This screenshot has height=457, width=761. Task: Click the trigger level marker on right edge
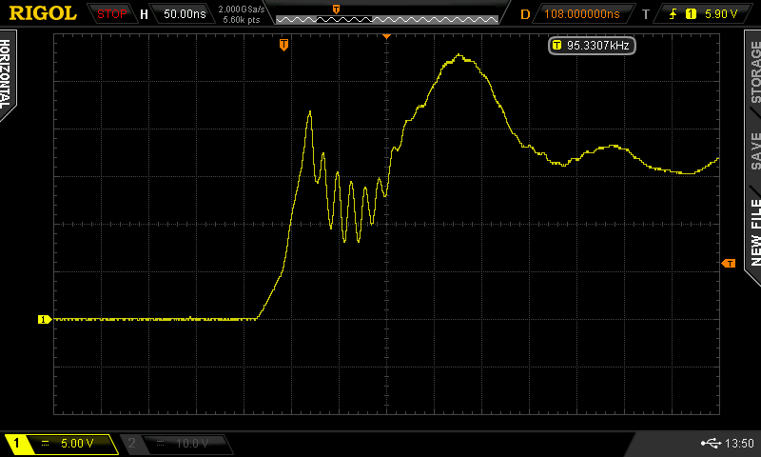730,263
